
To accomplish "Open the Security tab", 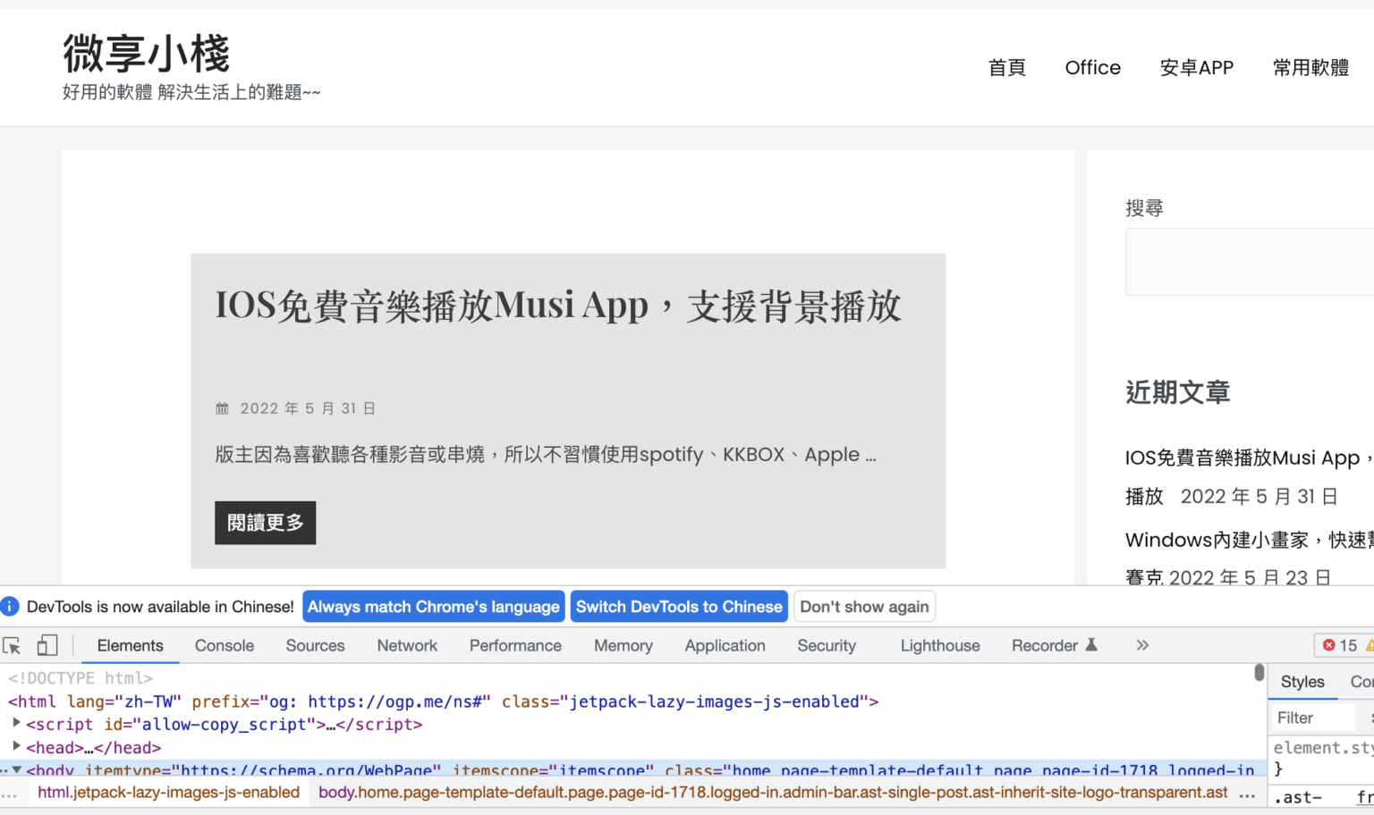I will tap(827, 645).
